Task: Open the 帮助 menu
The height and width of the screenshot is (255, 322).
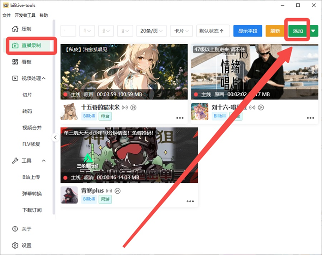Action: (x=43, y=15)
